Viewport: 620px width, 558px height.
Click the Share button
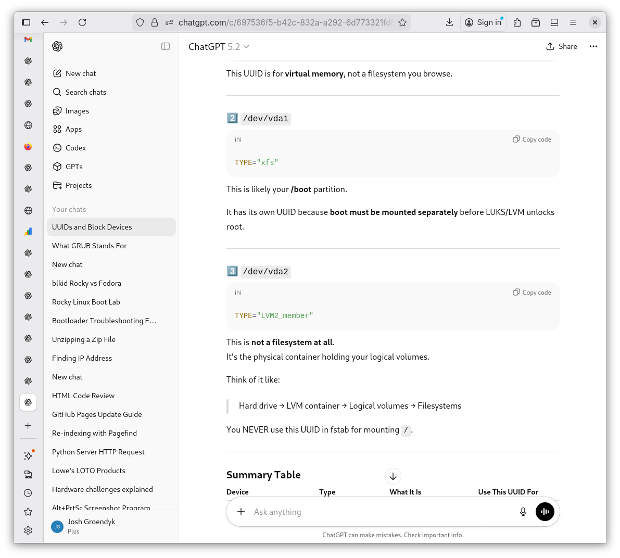(562, 46)
